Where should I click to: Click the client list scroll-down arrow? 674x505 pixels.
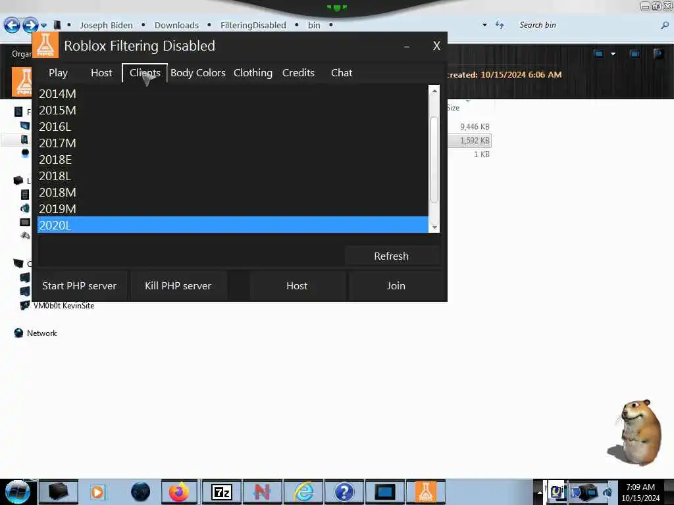pos(434,228)
